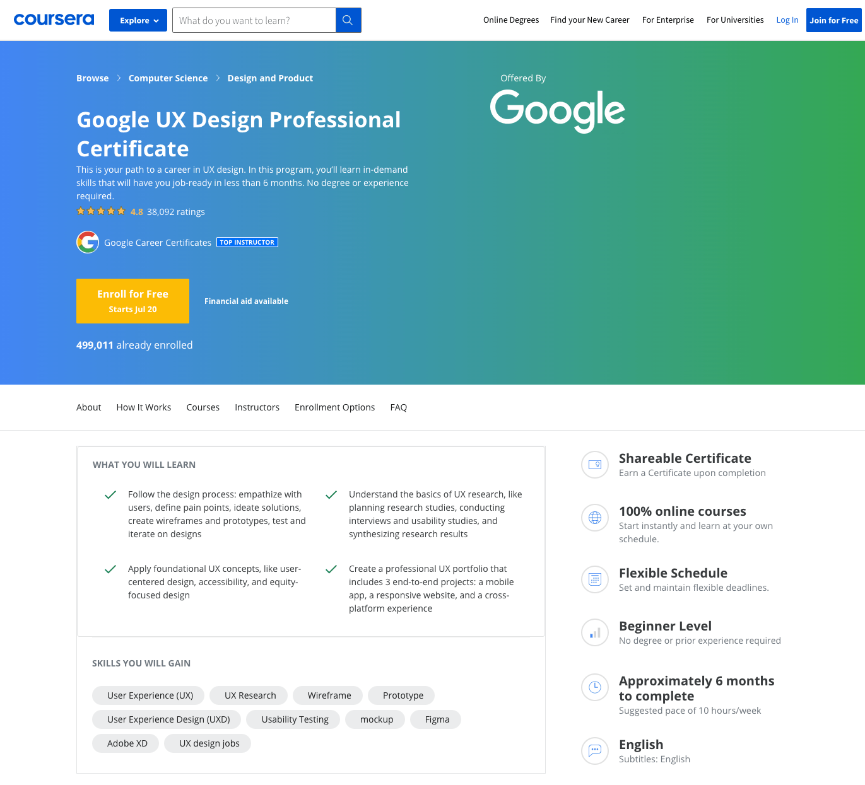
Task: Click the search magnifier icon
Action: tap(348, 20)
